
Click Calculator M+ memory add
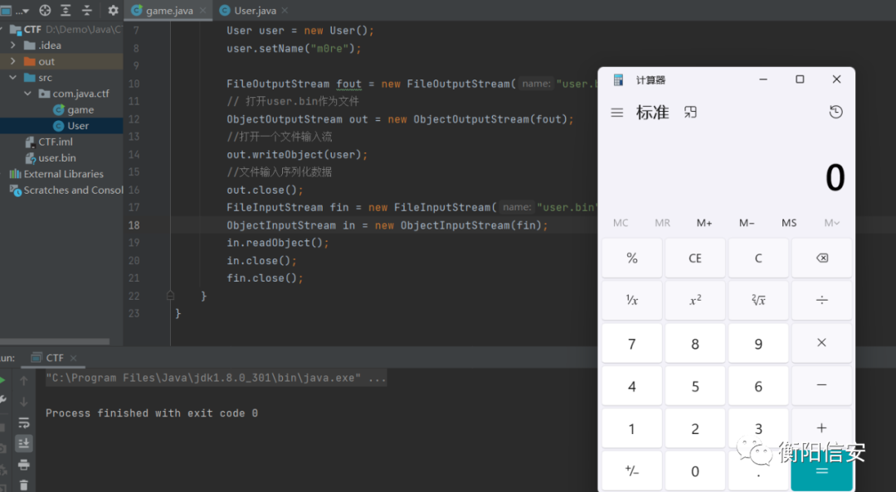[x=704, y=223]
